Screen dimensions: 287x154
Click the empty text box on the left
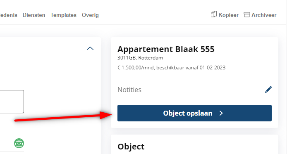[12, 102]
